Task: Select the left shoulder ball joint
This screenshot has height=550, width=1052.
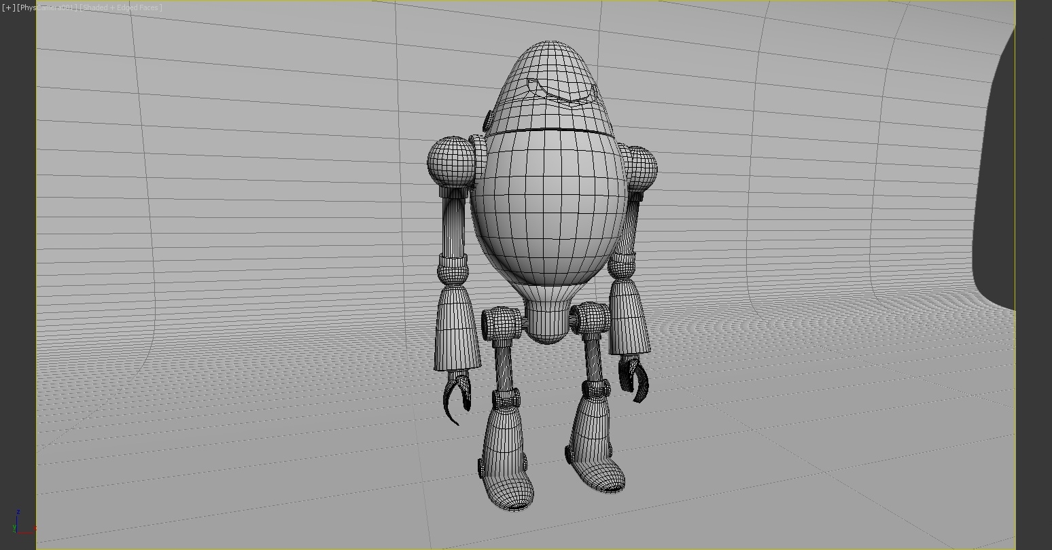Action: point(451,163)
